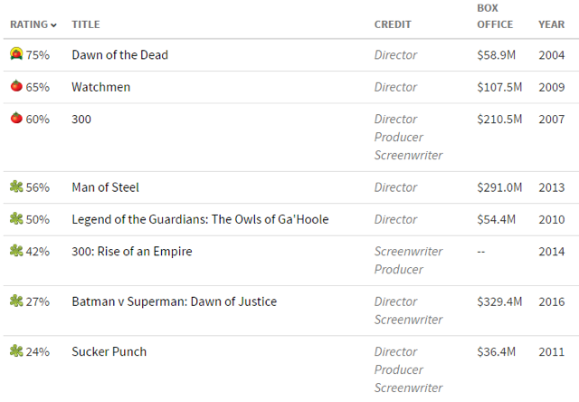
Task: Go to the Man of Steel title
Action: coord(105,187)
